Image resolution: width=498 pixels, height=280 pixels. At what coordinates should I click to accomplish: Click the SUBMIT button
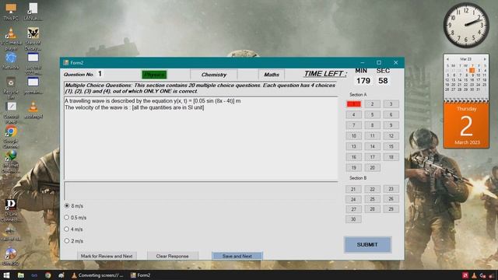tap(367, 244)
